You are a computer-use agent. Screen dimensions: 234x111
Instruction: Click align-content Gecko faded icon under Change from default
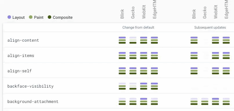tap(133, 40)
